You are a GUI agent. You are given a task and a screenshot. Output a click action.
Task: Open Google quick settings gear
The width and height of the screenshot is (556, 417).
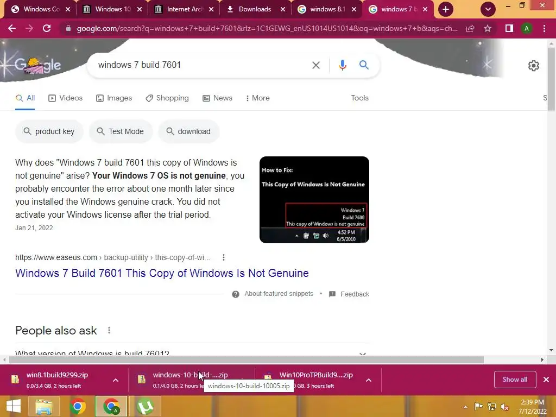pyautogui.click(x=534, y=66)
